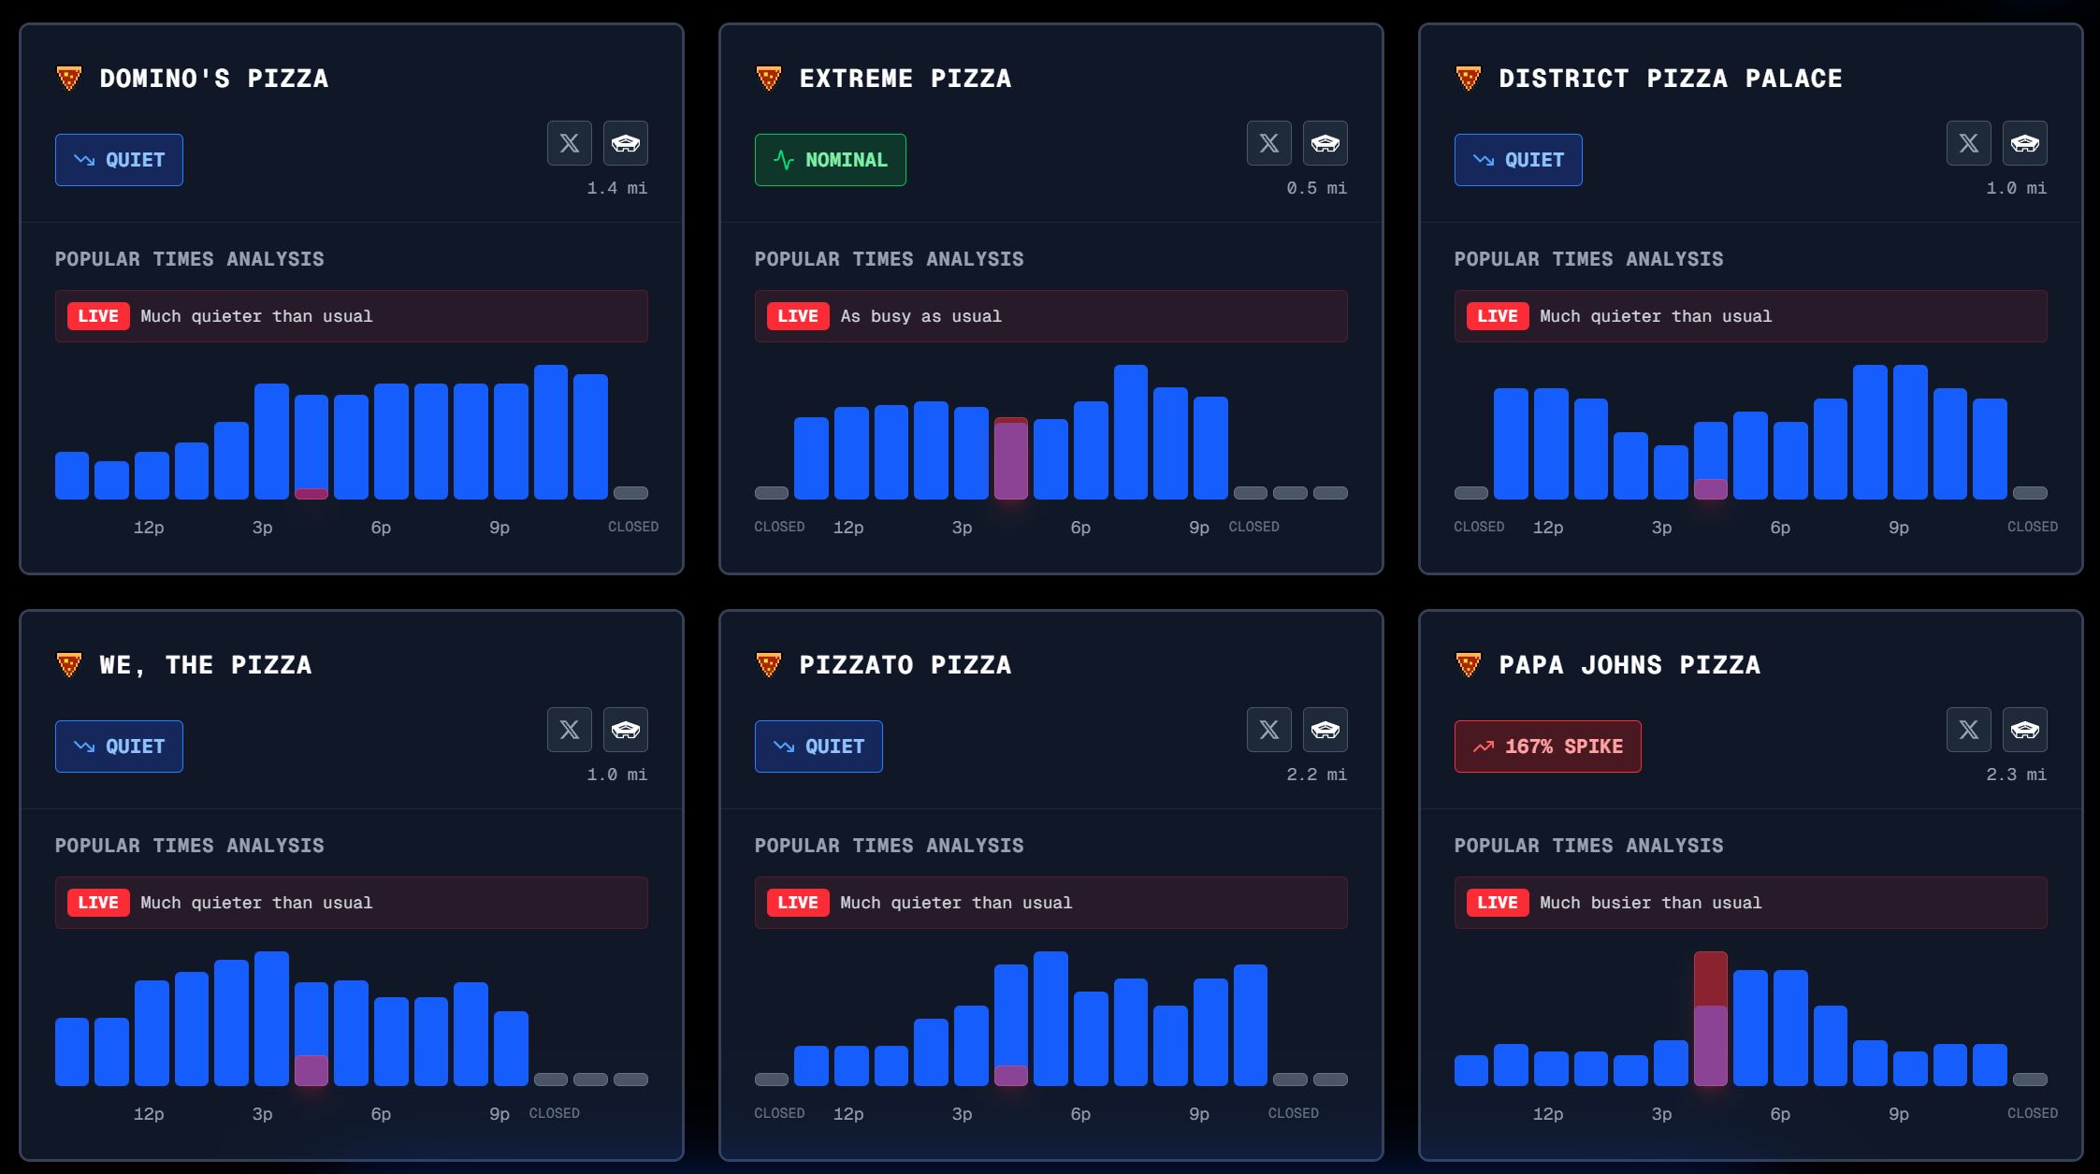Click the red spike bar in Papa Johns chart
The image size is (2100, 1174).
tap(1710, 978)
